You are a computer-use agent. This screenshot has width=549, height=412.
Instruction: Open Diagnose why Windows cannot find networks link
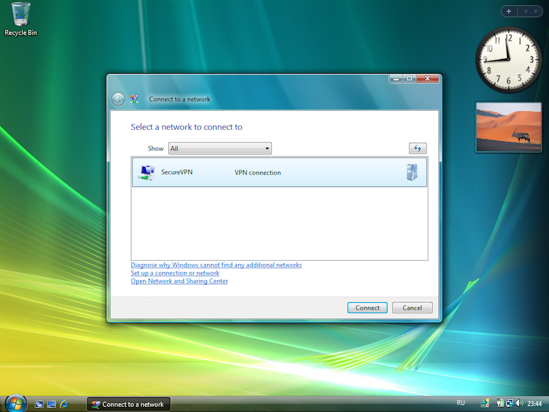(216, 265)
